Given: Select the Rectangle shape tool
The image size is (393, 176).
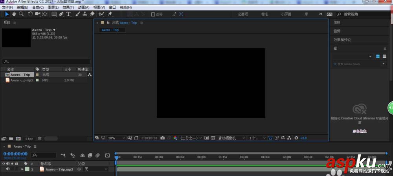Looking at the screenshot, I should (54, 14).
